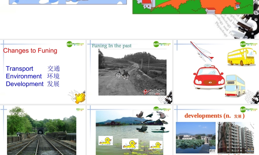Click the "Funing In the past" heading
Viewport: 259px width, 155px height.
click(x=112, y=46)
